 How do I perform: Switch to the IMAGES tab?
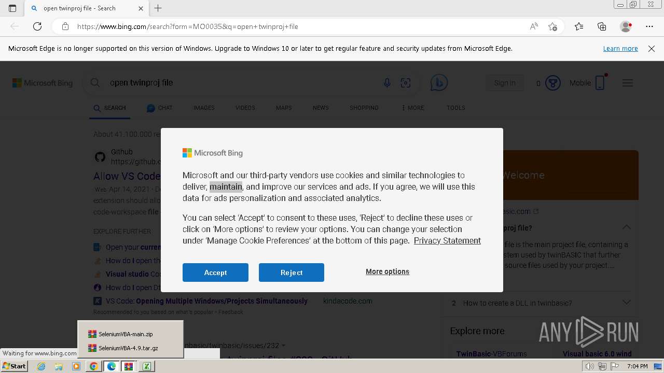coord(204,108)
